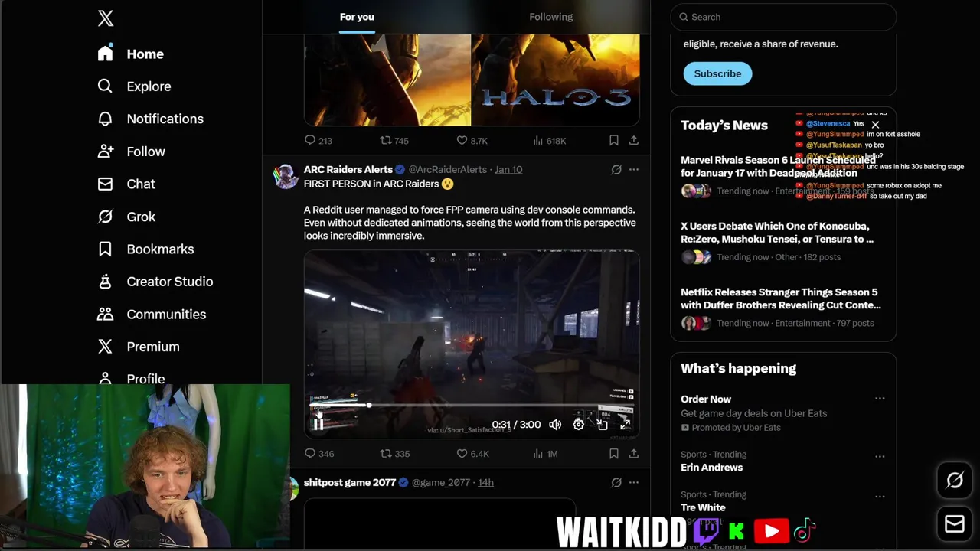Open the 14h timestamp on shitpost post
Viewport: 980px width, 551px height.
coord(485,482)
